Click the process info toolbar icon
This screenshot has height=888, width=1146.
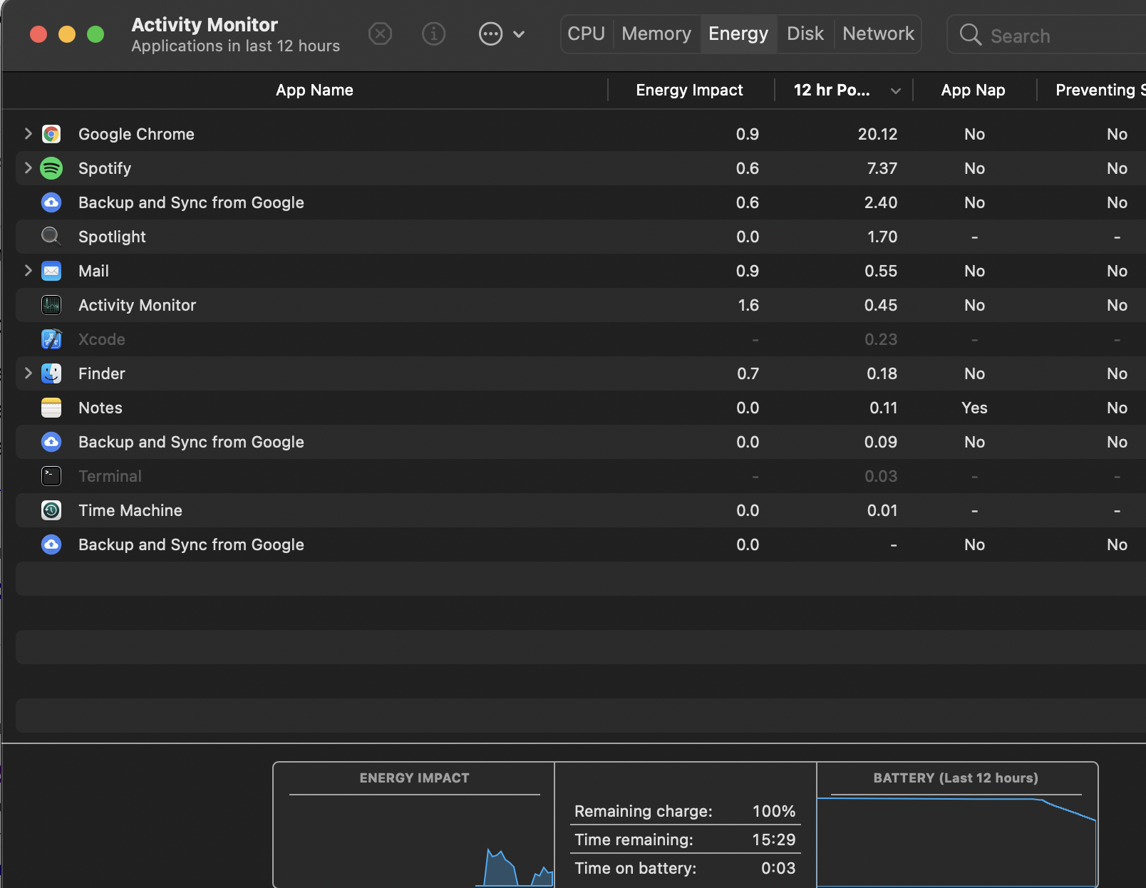click(x=433, y=33)
